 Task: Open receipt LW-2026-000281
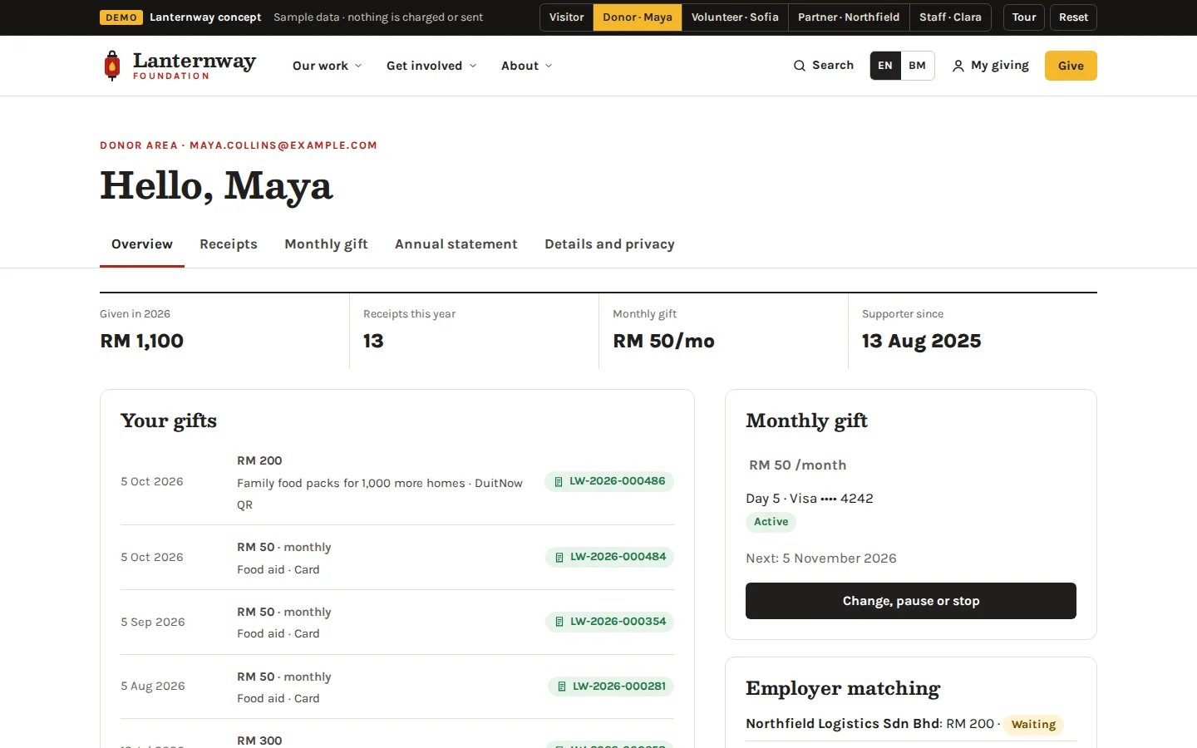tap(611, 686)
